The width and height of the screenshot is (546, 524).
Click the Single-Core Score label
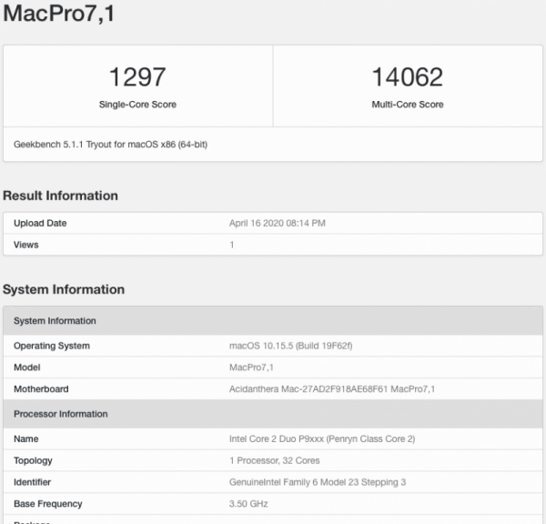tap(137, 105)
